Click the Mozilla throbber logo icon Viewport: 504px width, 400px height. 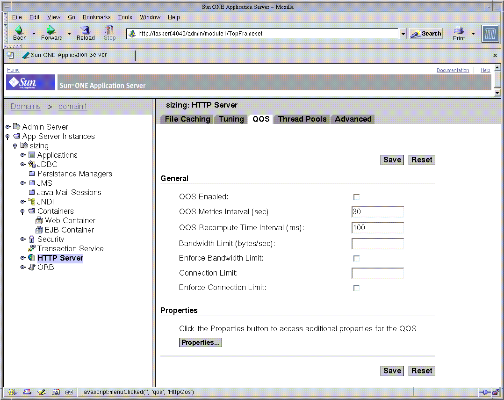point(490,33)
